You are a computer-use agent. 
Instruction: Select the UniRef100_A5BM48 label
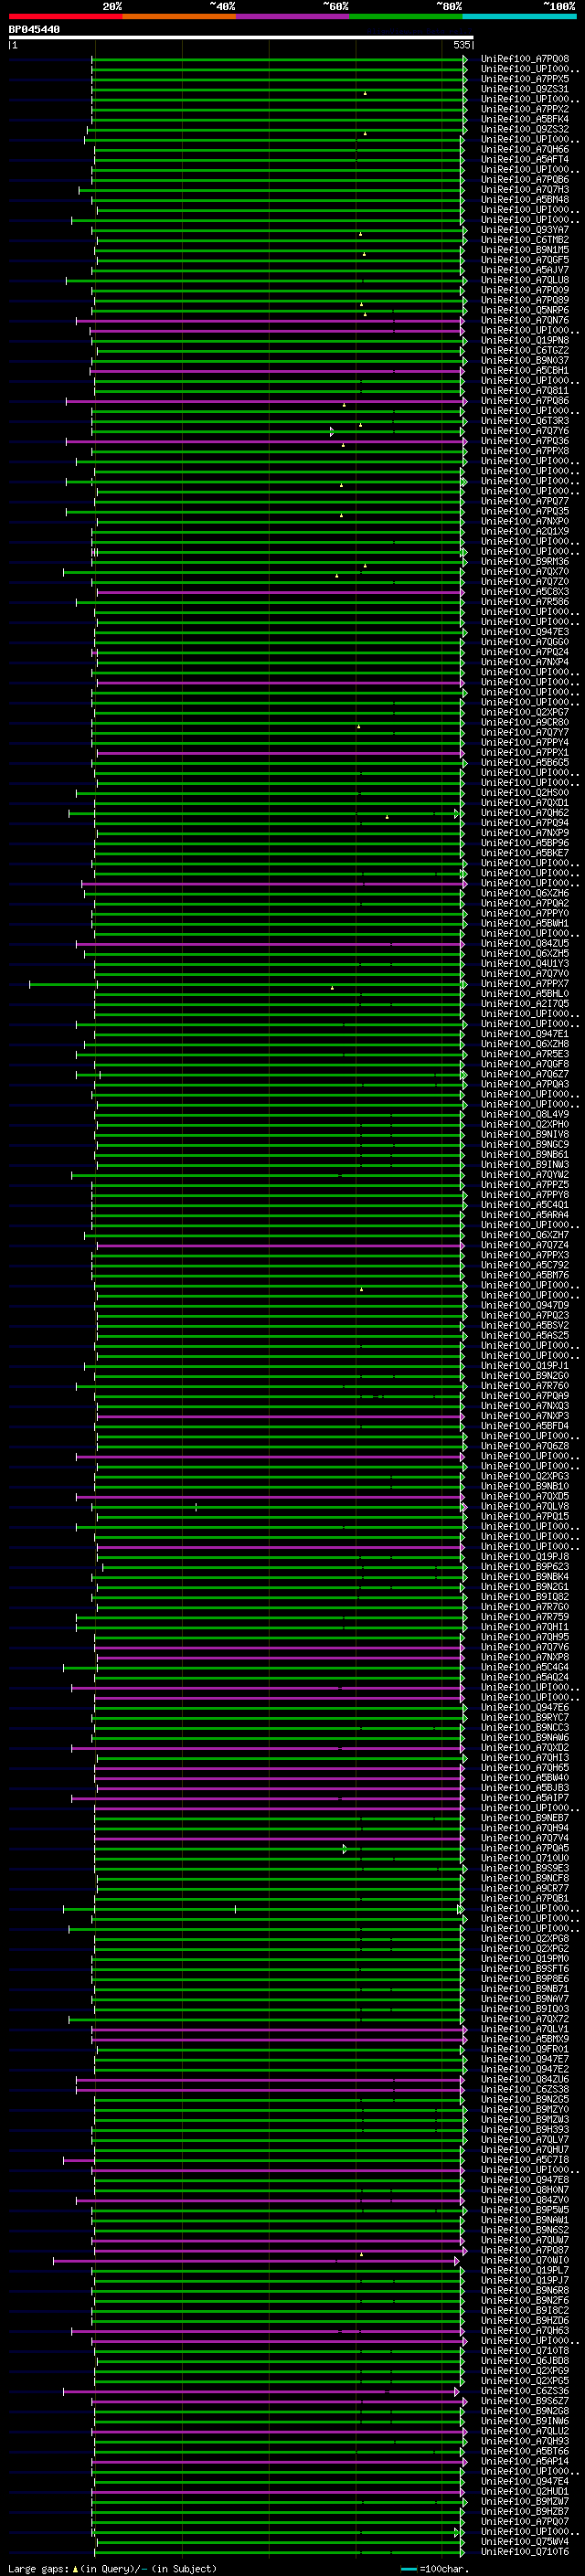pyautogui.click(x=524, y=199)
